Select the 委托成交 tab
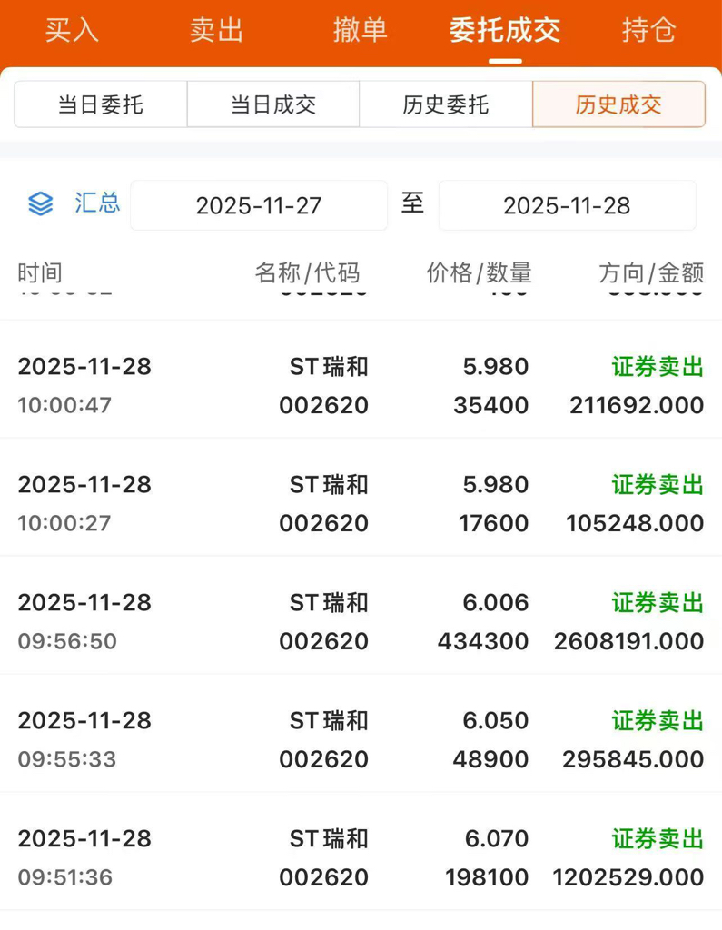722x930 pixels. pos(505,30)
